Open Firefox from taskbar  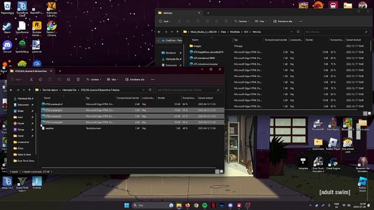pos(188,205)
